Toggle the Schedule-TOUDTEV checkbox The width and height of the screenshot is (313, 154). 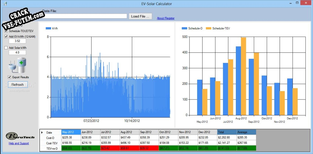(6, 31)
